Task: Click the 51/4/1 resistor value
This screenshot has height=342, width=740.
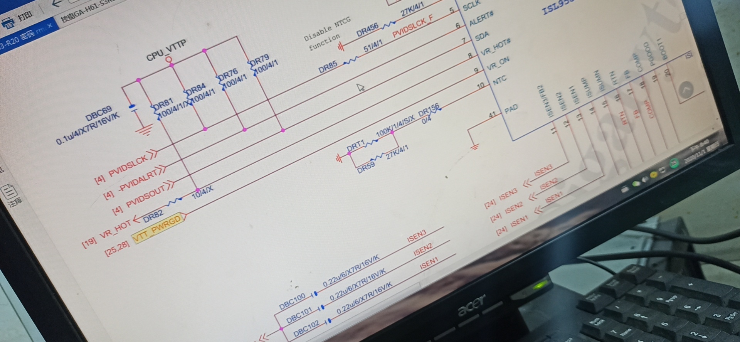Action: pyautogui.click(x=373, y=47)
